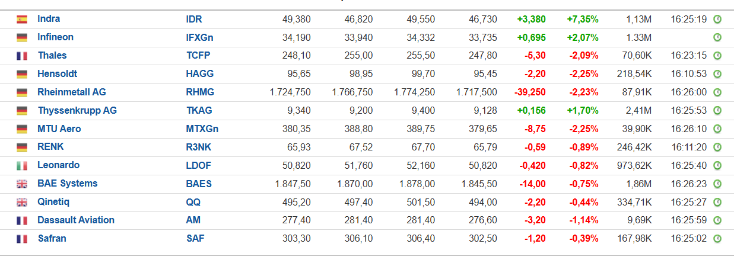This screenshot has width=734, height=263.
Task: Open the BAE Systems link
Action: pyautogui.click(x=67, y=184)
